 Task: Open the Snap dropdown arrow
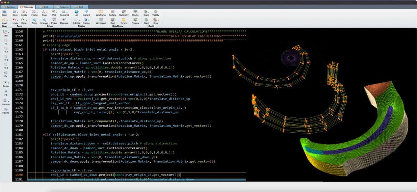[x=47, y=12]
